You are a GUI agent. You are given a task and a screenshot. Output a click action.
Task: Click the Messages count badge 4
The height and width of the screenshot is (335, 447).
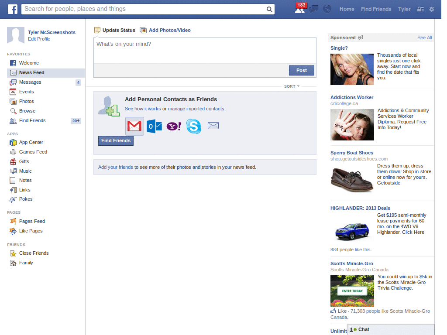point(79,82)
